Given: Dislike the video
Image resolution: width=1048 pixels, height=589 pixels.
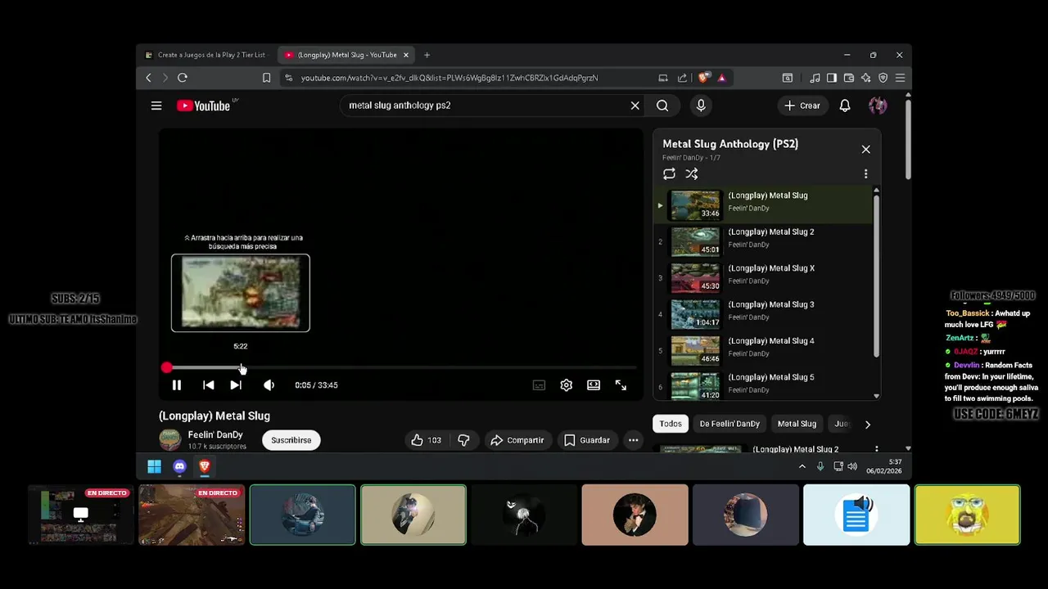Looking at the screenshot, I should pyautogui.click(x=463, y=440).
